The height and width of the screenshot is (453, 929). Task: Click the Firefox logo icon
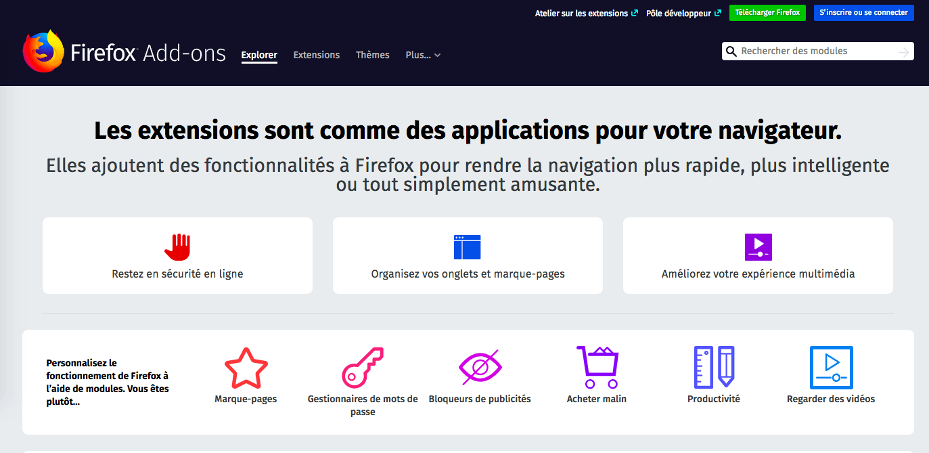point(44,51)
